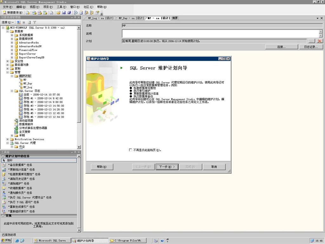Viewport: 325px width, 244px height.
Task: Select the "检查数据库完整性" task
Action: 24,174
